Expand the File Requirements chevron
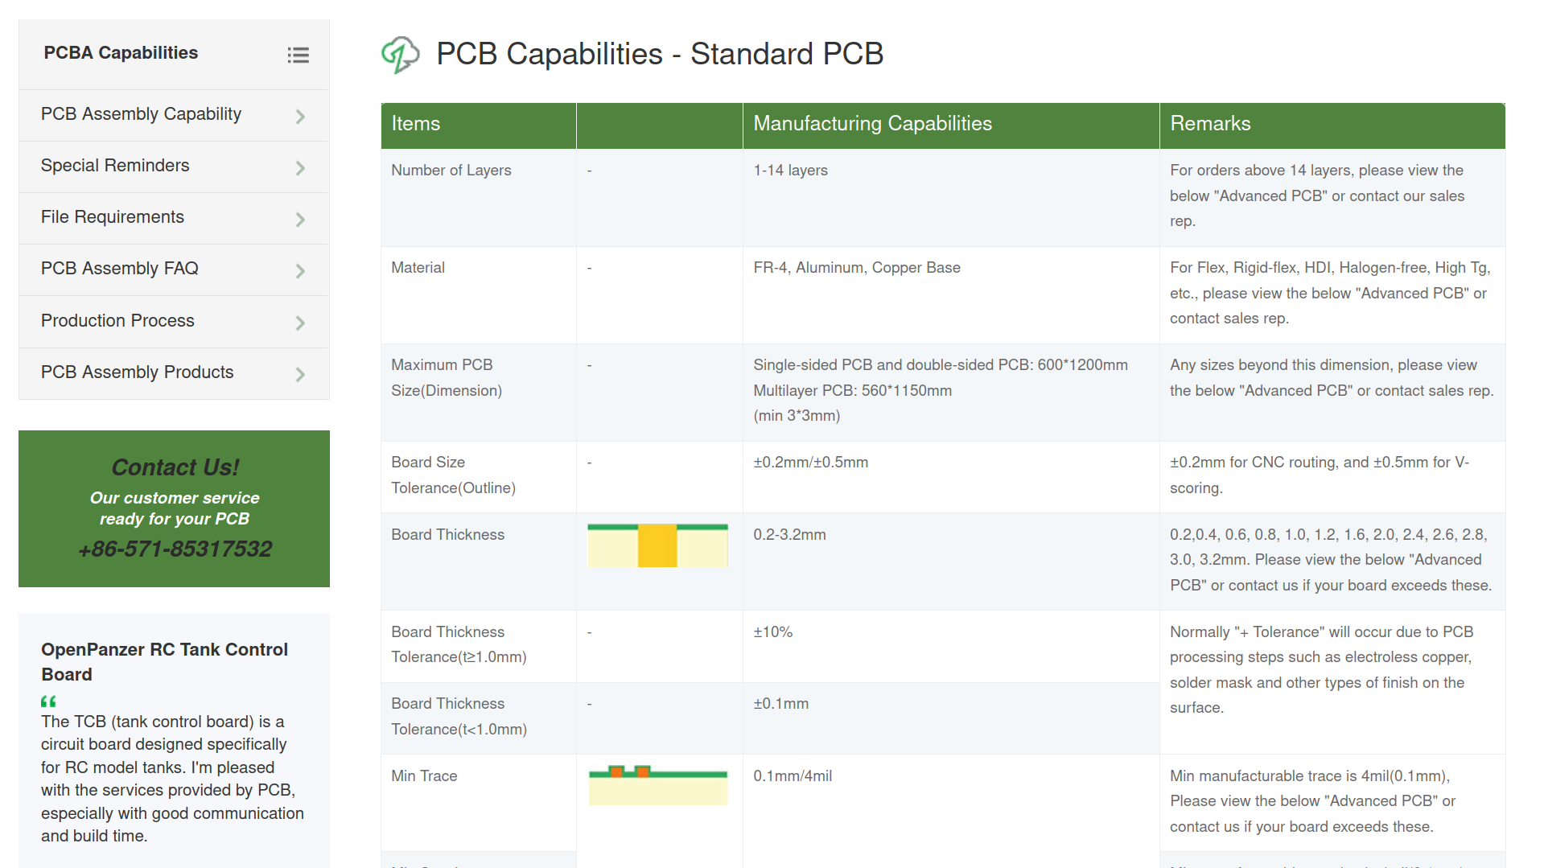Viewport: 1544px width, 868px height. click(x=300, y=220)
